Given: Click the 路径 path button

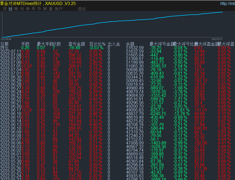Looking at the screenshot, I should point(82,9).
